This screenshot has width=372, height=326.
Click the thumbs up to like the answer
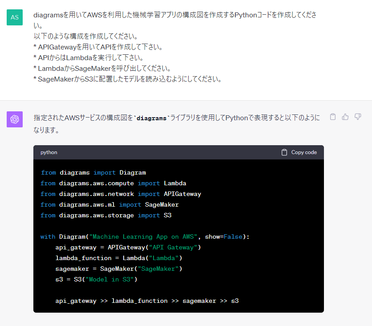[345, 116]
